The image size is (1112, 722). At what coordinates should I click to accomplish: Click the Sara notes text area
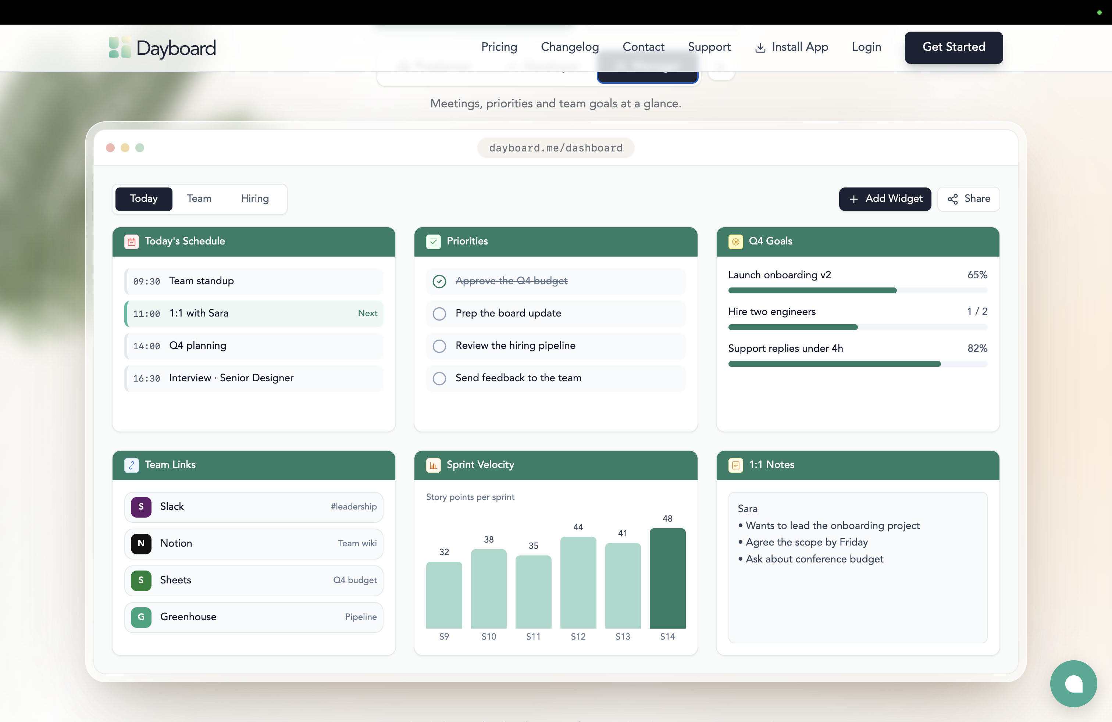point(858,567)
